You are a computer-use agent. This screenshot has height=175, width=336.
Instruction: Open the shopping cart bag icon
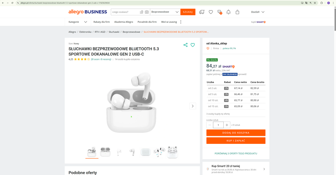(237, 12)
